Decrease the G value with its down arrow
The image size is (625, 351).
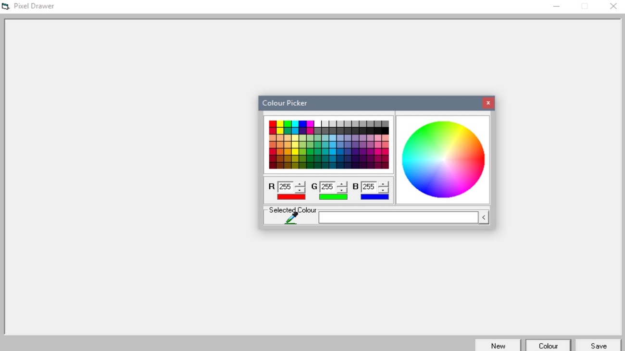point(341,190)
